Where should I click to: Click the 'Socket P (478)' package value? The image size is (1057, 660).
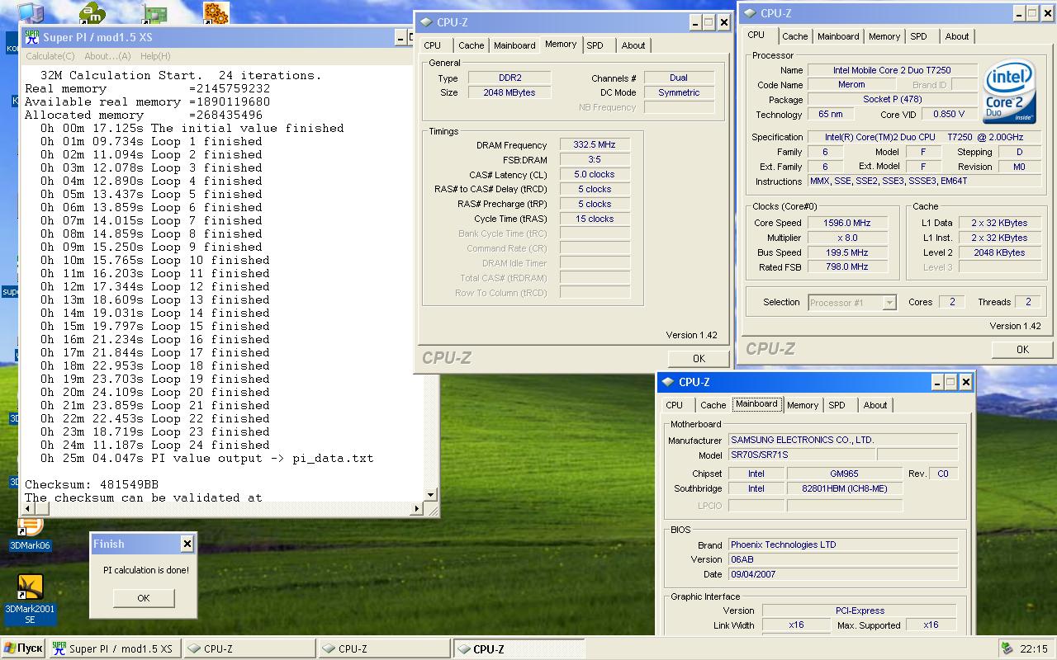pos(892,99)
